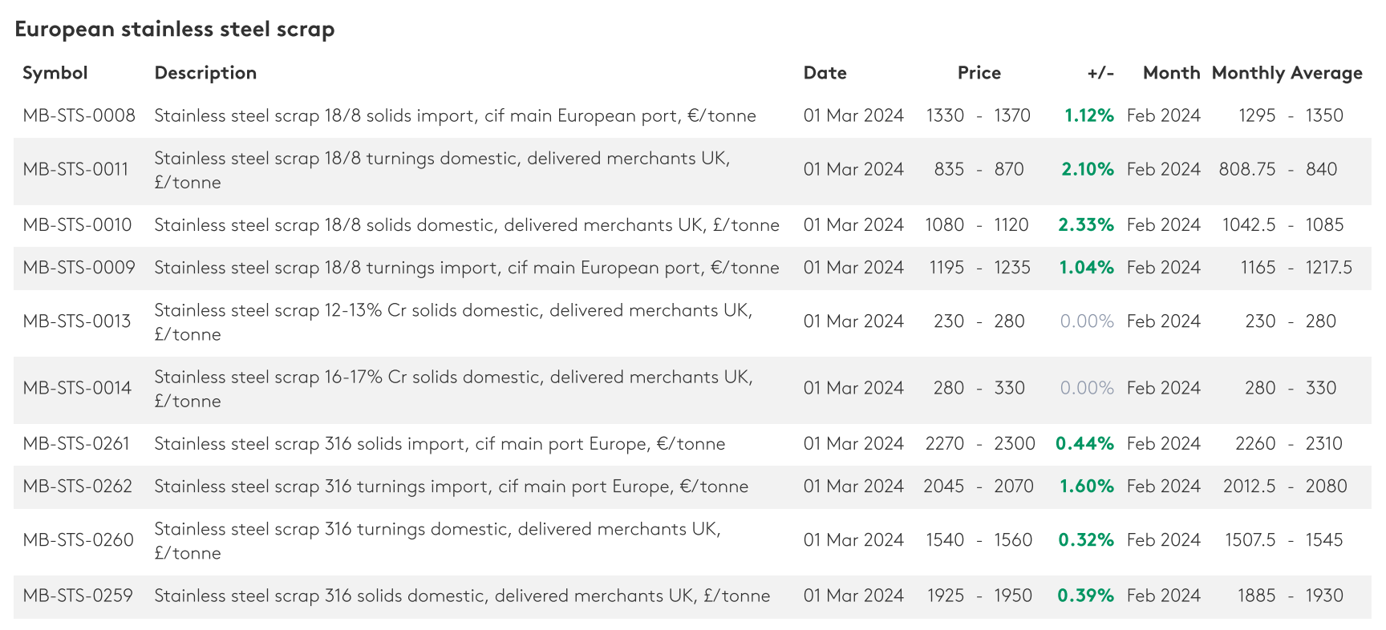Select the MB-STS-0259 symbol
Screen dimensions: 1386x630
point(78,596)
